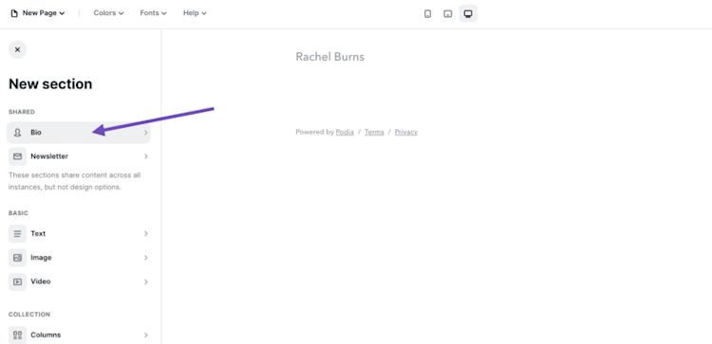The height and width of the screenshot is (344, 712).
Task: Click the Video play icon
Action: pyautogui.click(x=17, y=281)
